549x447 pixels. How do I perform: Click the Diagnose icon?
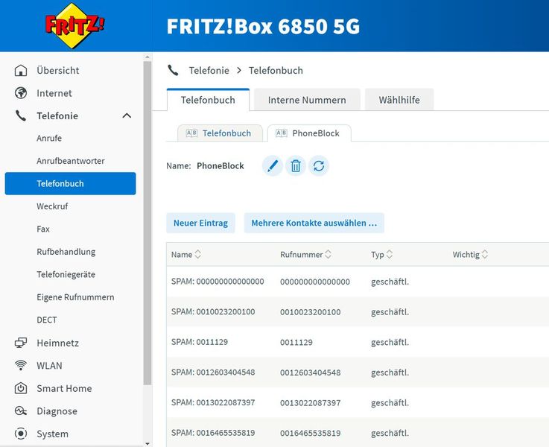[21, 411]
